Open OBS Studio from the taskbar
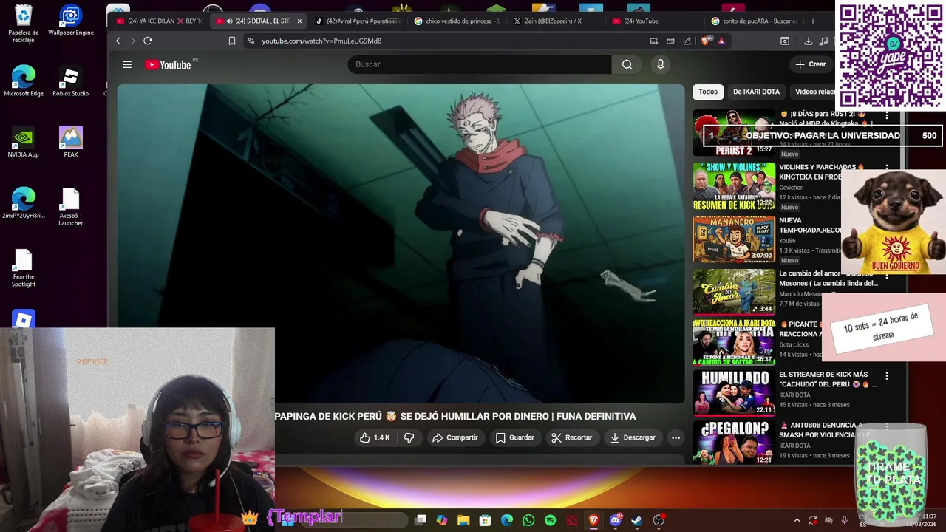946x532 pixels. point(659,520)
